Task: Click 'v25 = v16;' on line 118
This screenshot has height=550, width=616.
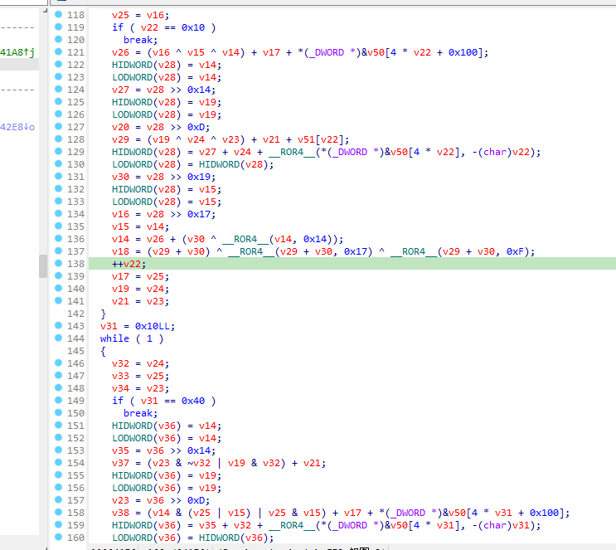Action: [x=140, y=15]
